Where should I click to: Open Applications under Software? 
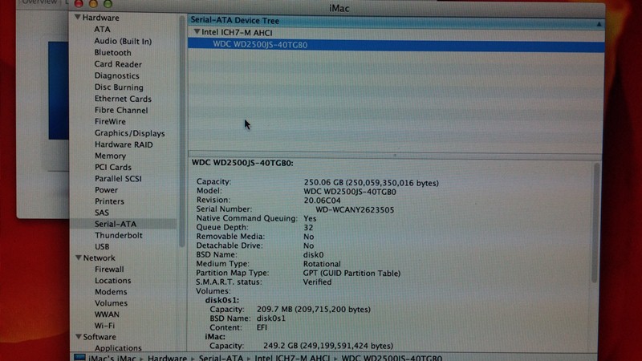pos(118,348)
